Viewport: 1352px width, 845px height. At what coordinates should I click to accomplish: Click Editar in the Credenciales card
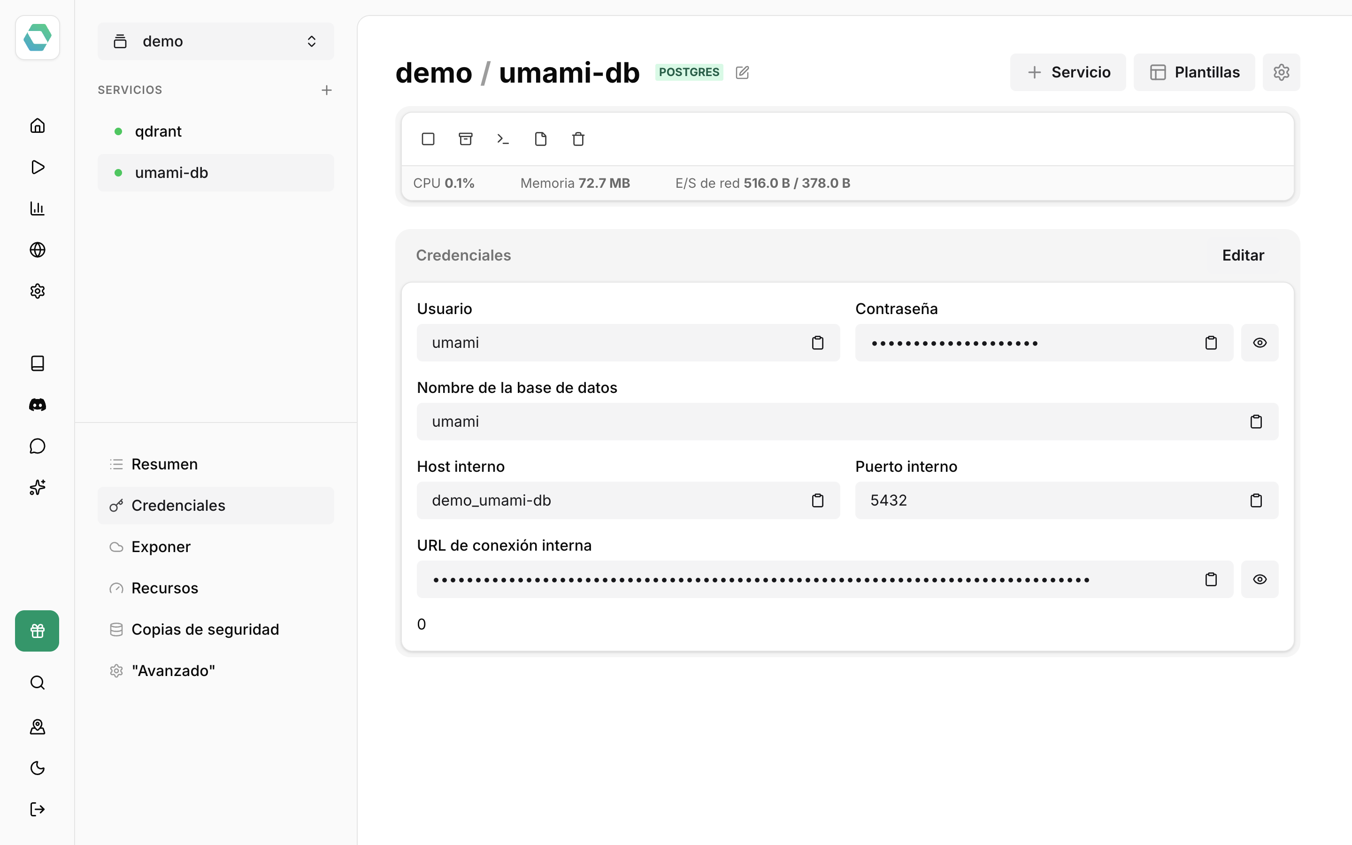pos(1243,255)
